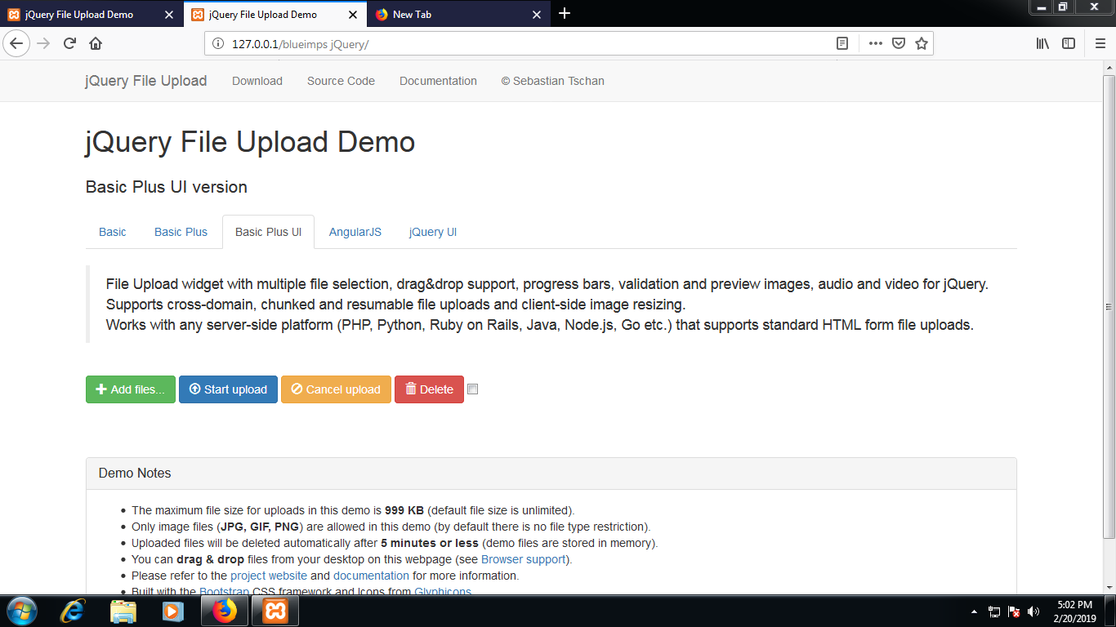Click the orange Cancel upload button
The height and width of the screenshot is (627, 1116).
point(336,389)
